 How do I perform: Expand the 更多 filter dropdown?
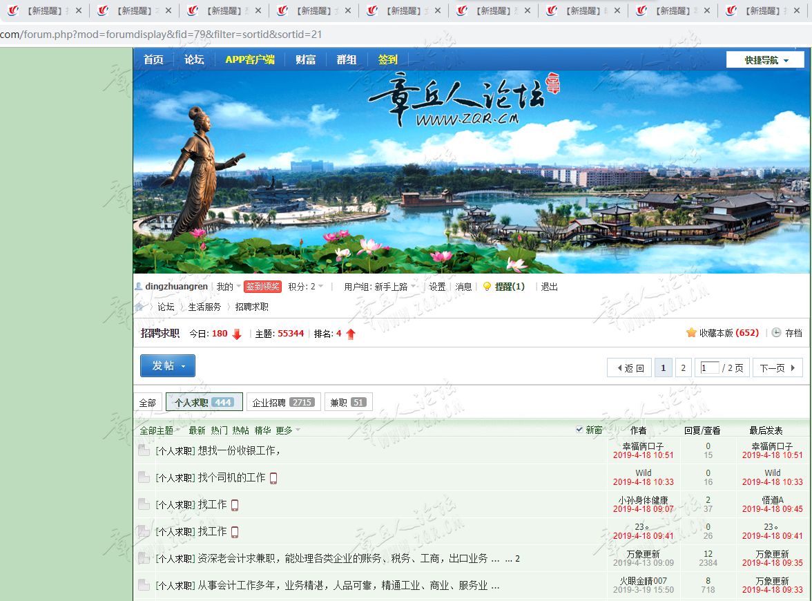(288, 430)
